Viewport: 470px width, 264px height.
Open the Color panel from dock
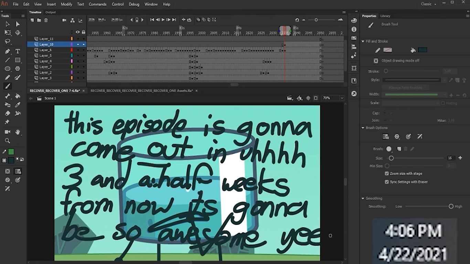(354, 21)
